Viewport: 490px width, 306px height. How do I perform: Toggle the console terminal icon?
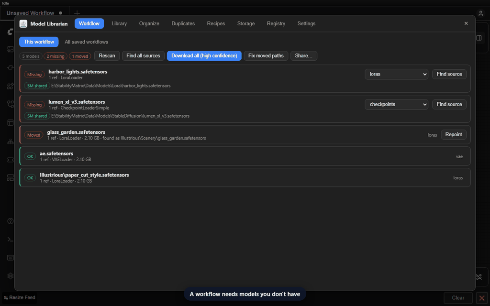(11, 240)
